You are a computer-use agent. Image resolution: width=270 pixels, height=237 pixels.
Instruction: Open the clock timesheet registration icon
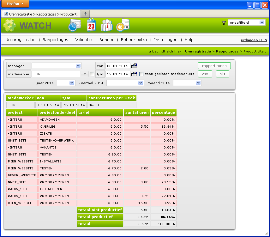[75, 25]
